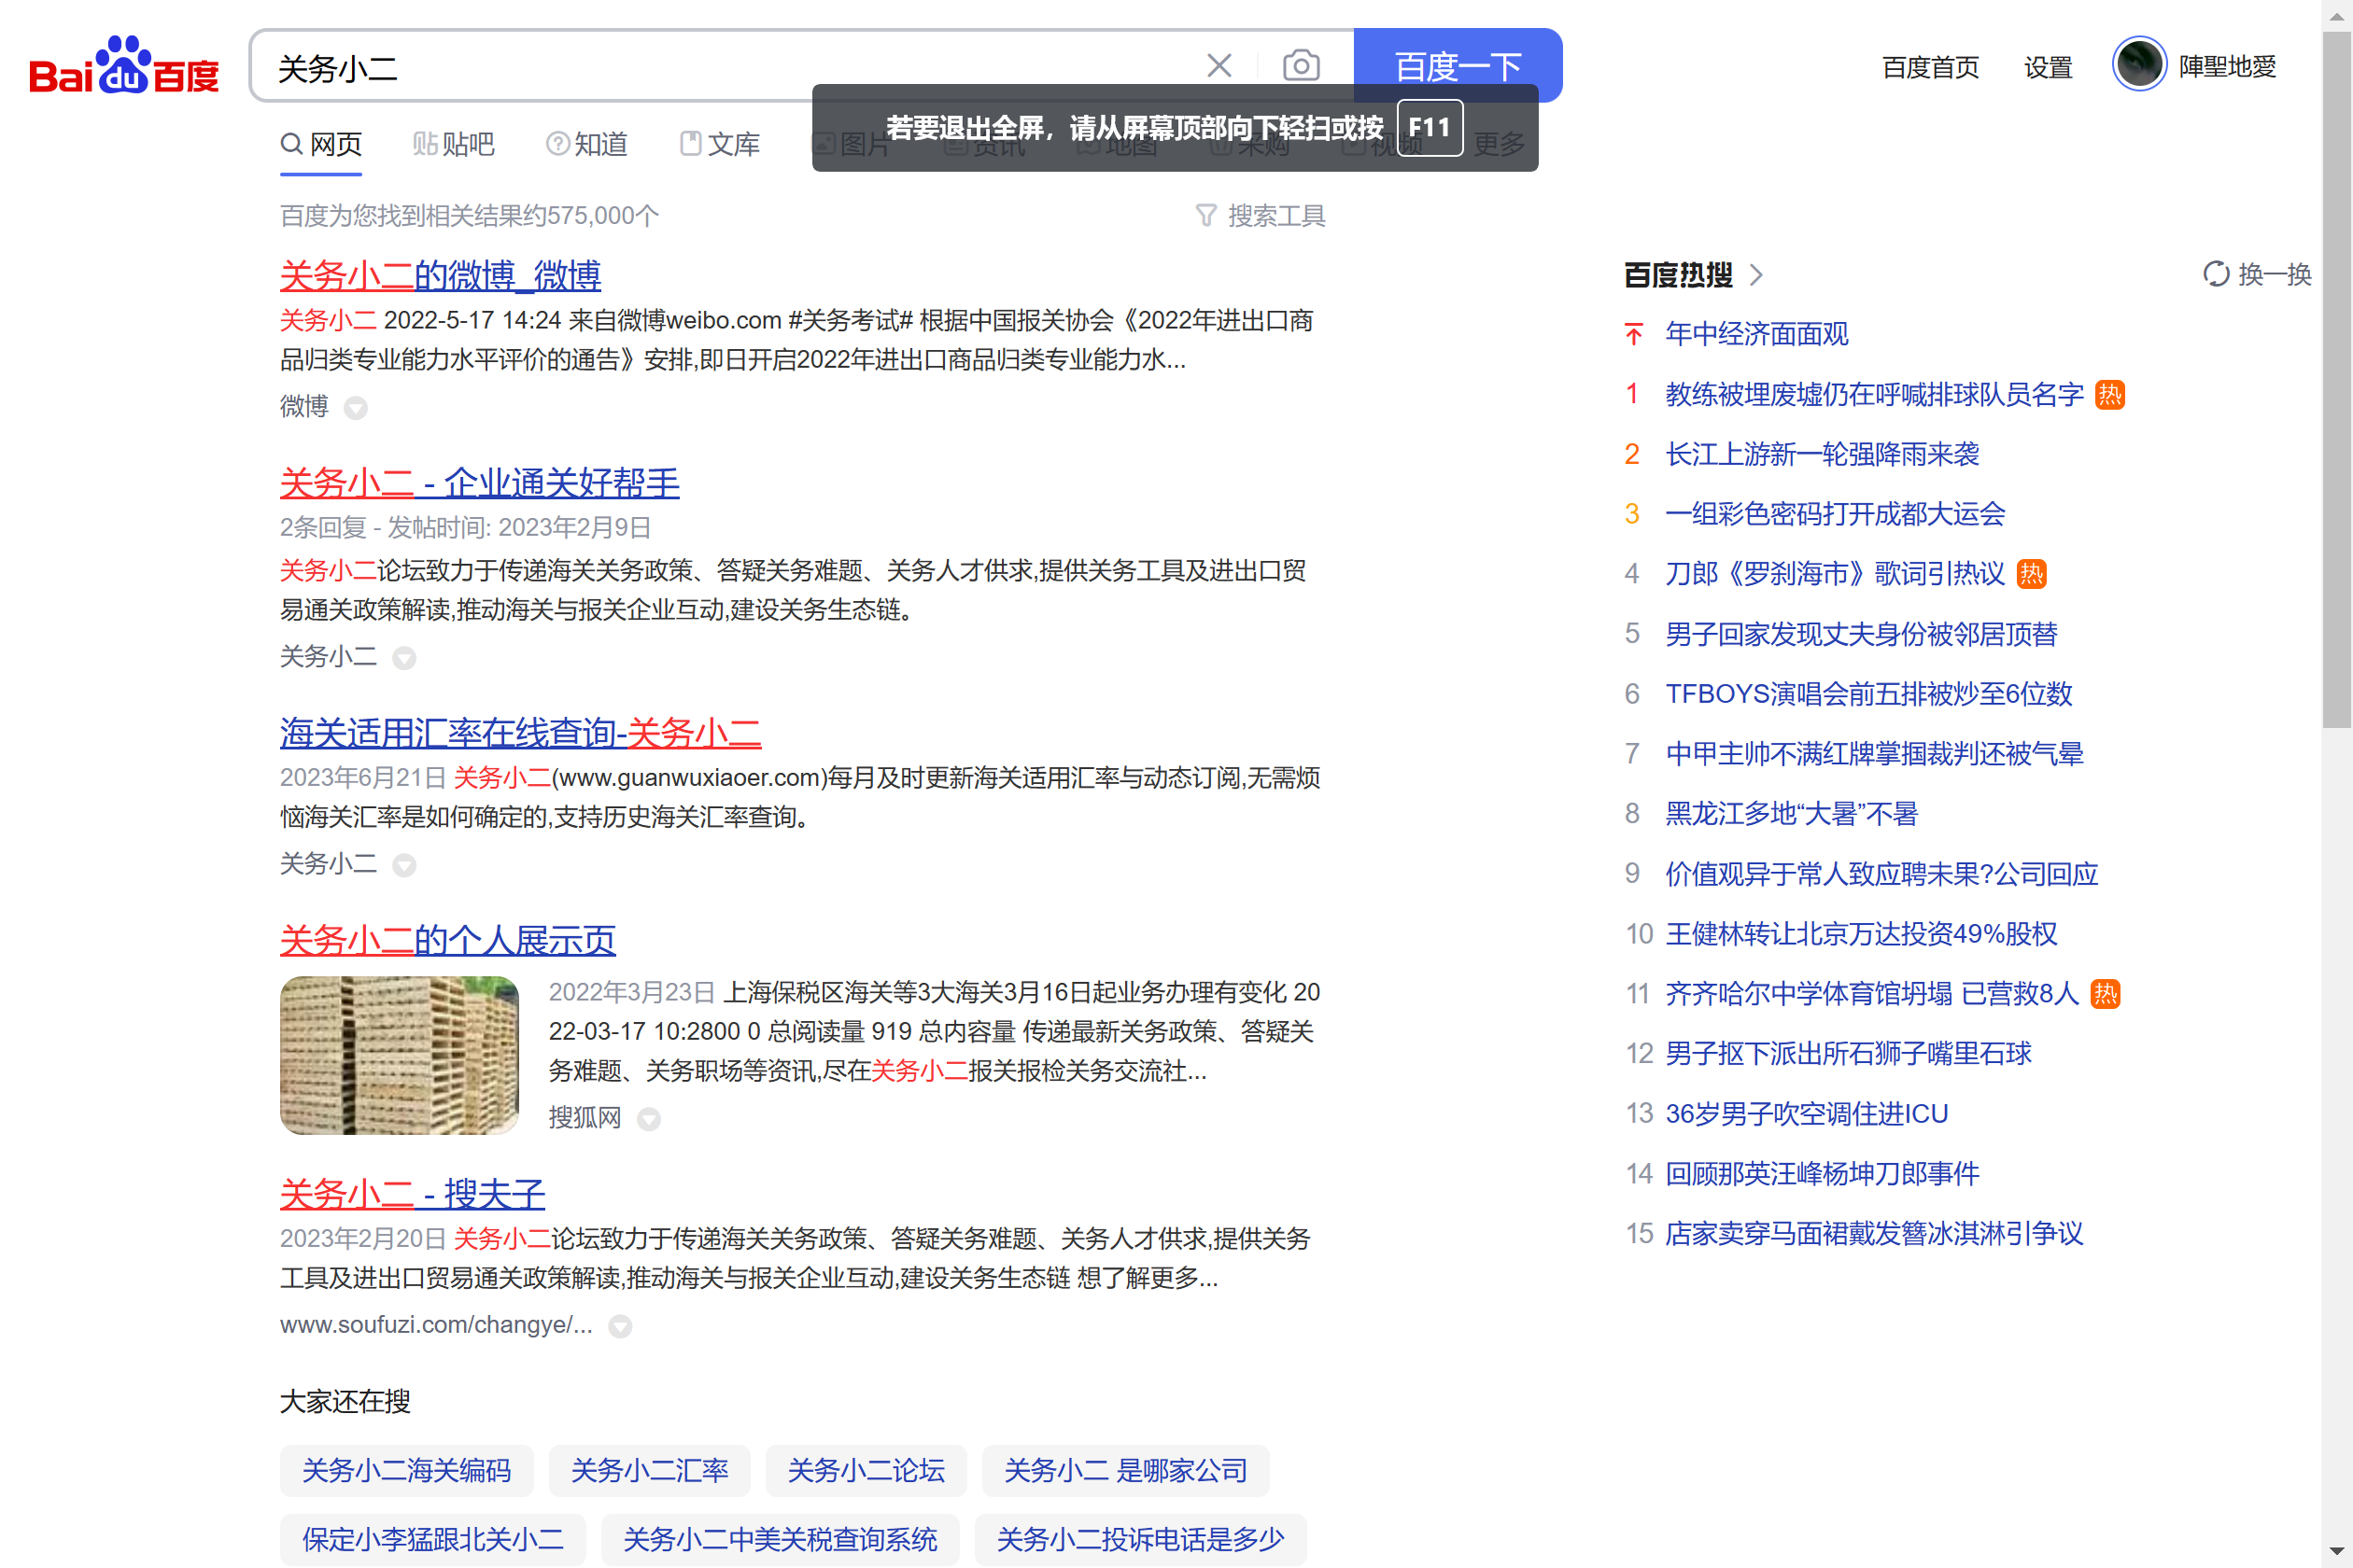Search related term 关务小二投诉电话是多少

pyautogui.click(x=1139, y=1539)
